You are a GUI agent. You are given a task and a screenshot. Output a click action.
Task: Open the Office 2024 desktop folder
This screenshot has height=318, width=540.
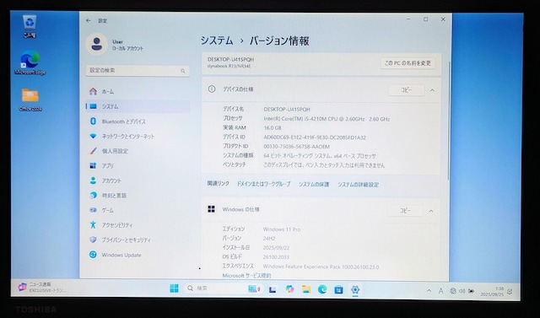click(30, 100)
